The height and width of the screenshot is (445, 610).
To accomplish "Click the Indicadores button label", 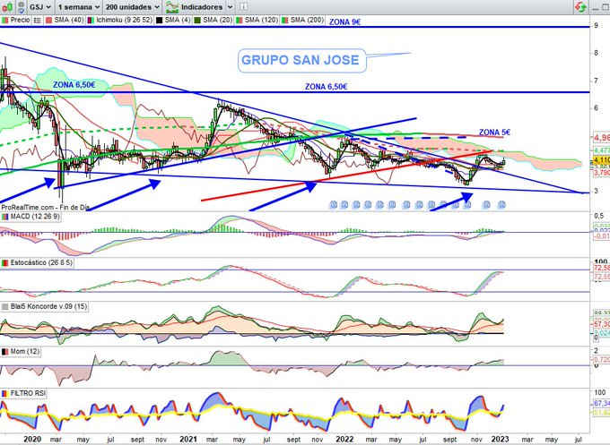I will tap(202, 7).
